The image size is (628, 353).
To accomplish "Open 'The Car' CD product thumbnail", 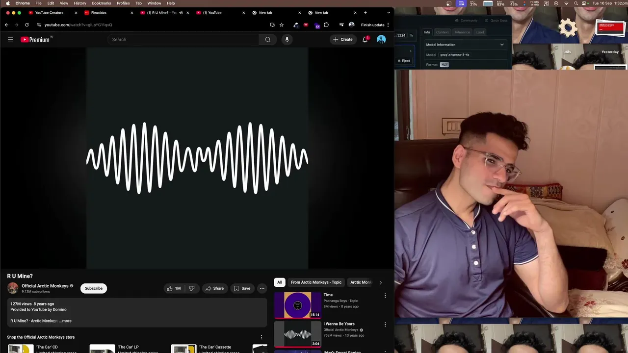I will pos(21,349).
